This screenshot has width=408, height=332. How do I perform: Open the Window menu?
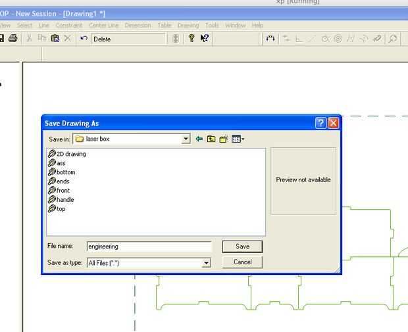(x=236, y=25)
